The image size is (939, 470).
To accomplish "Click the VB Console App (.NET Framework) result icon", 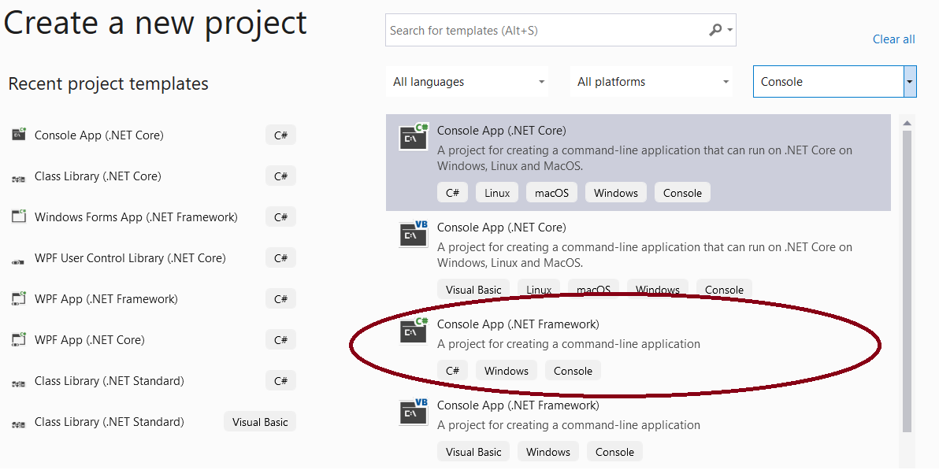I will 414,411.
